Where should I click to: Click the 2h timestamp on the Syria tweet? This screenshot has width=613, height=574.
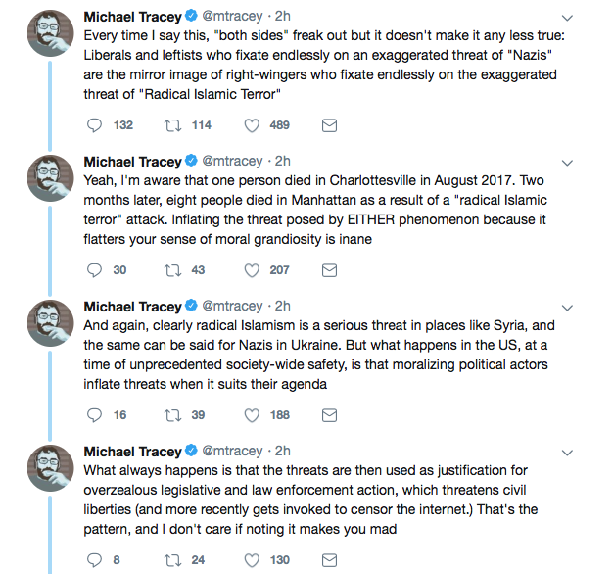pyautogui.click(x=282, y=307)
